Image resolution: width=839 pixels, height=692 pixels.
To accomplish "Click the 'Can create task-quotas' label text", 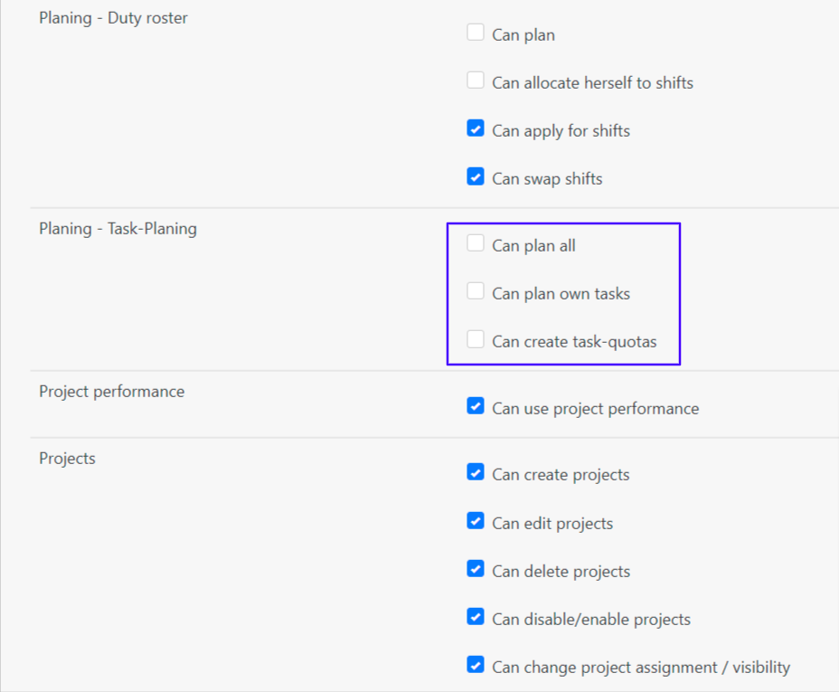I will tap(574, 342).
